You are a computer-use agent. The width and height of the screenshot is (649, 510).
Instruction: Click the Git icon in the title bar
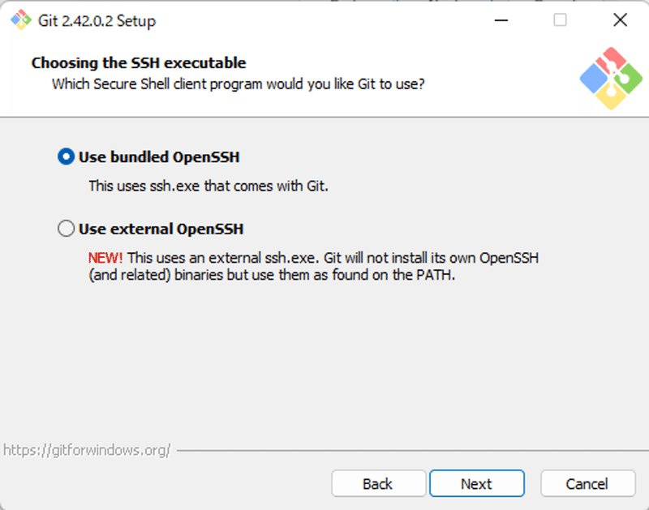pyautogui.click(x=19, y=20)
